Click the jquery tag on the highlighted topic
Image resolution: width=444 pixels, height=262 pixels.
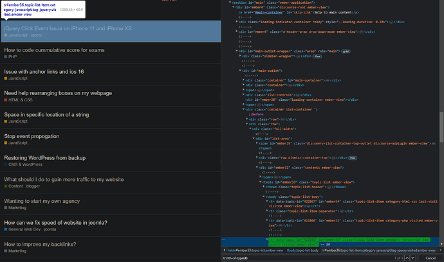tap(37, 35)
